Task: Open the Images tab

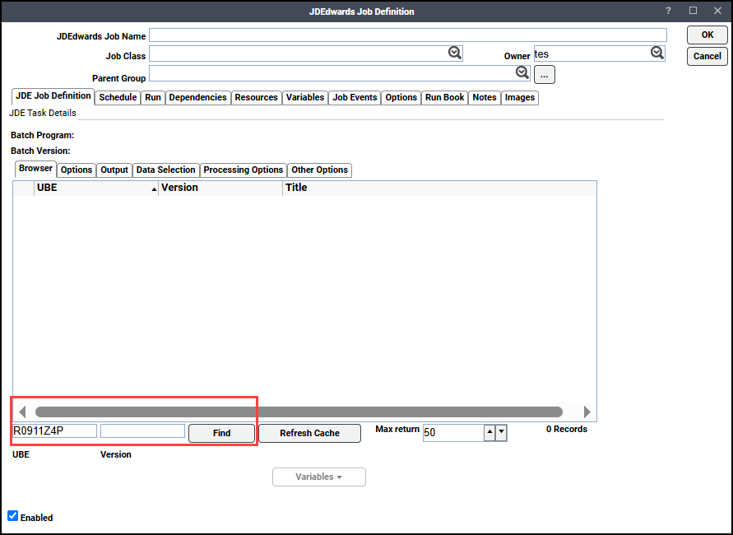Action: (x=520, y=97)
